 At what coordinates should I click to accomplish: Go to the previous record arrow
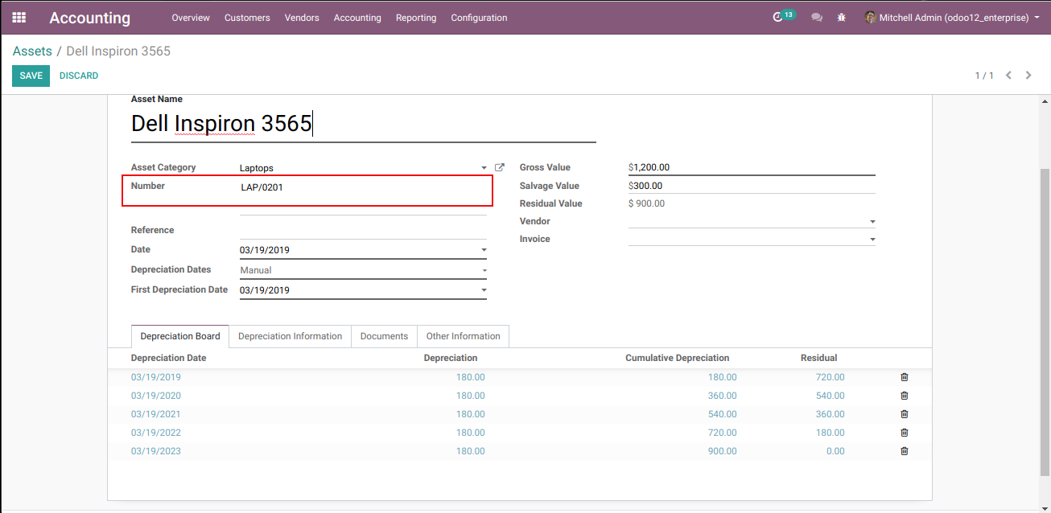point(1008,76)
